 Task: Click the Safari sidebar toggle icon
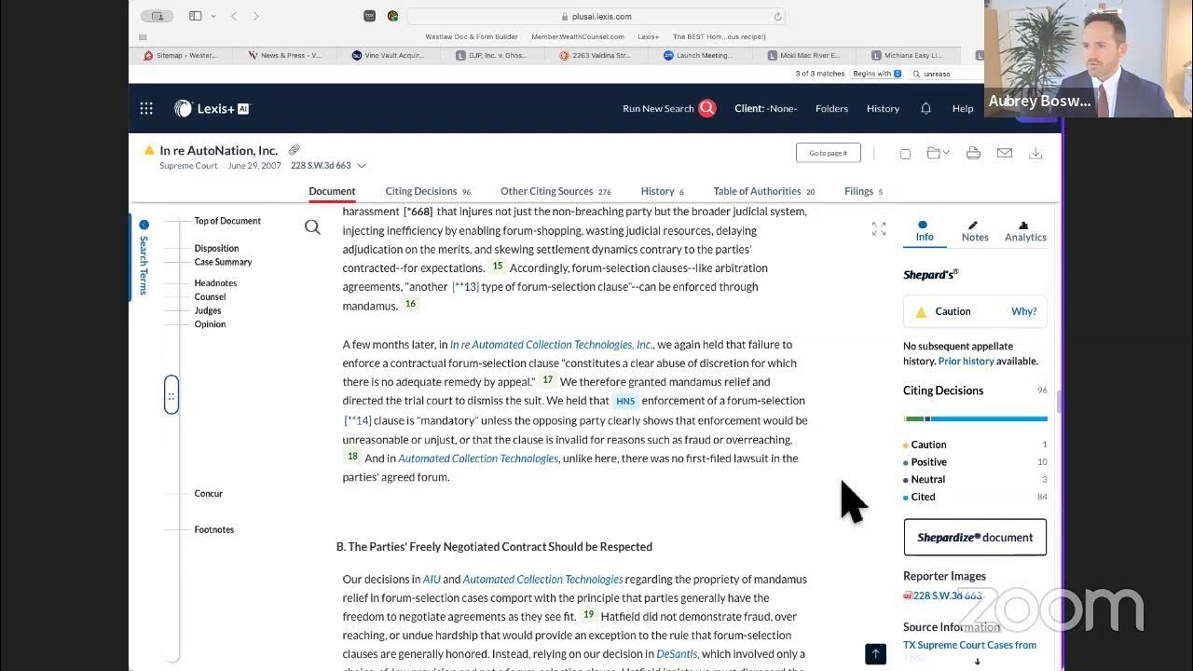click(195, 16)
